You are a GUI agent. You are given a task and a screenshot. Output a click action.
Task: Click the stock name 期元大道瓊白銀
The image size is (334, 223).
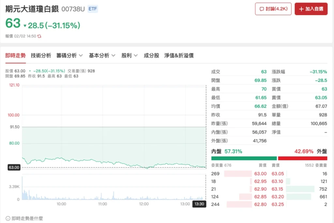[x=32, y=9]
